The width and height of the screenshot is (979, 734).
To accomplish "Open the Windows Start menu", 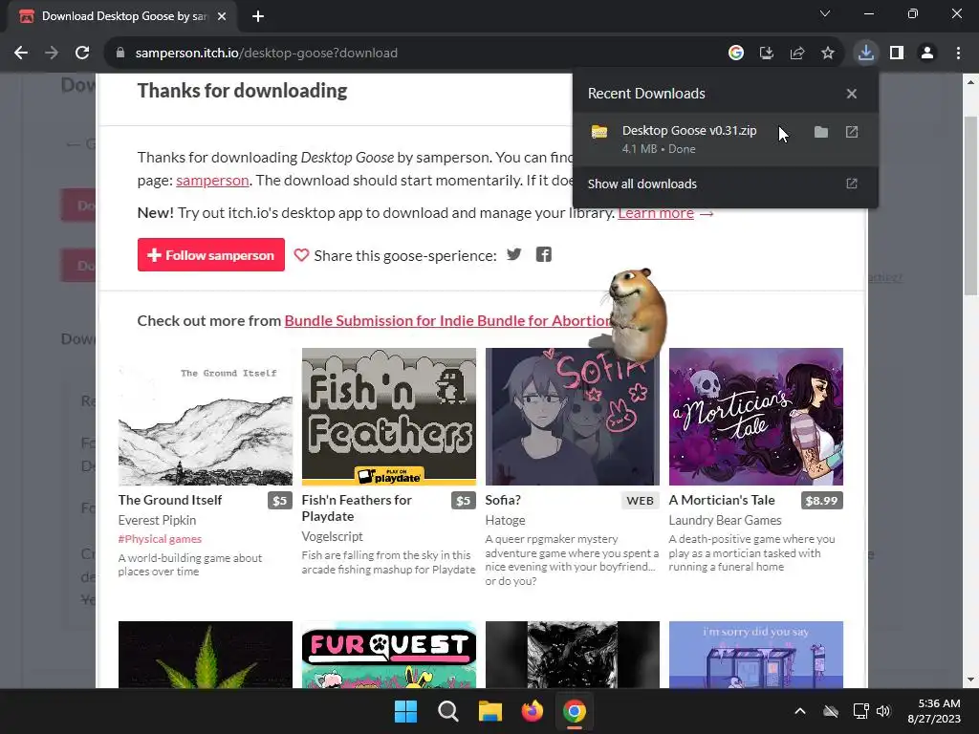I will click(x=405, y=711).
